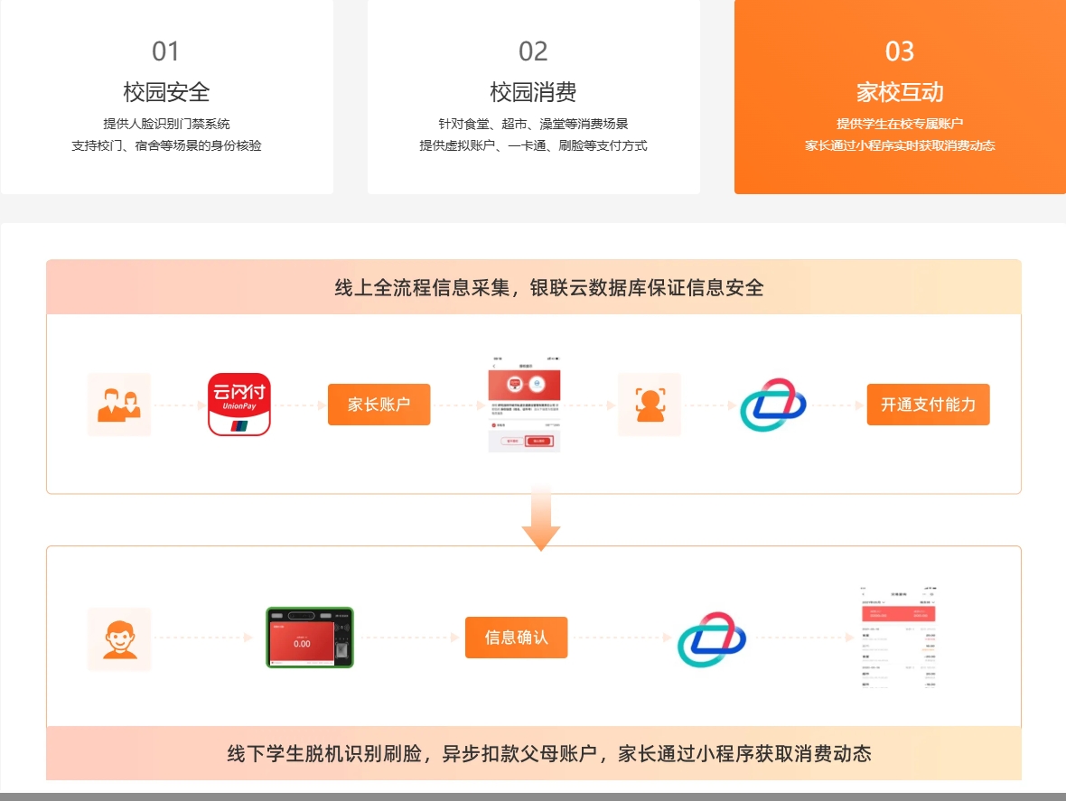
Task: Open the transaction list phone screenshot
Action: coord(899,638)
